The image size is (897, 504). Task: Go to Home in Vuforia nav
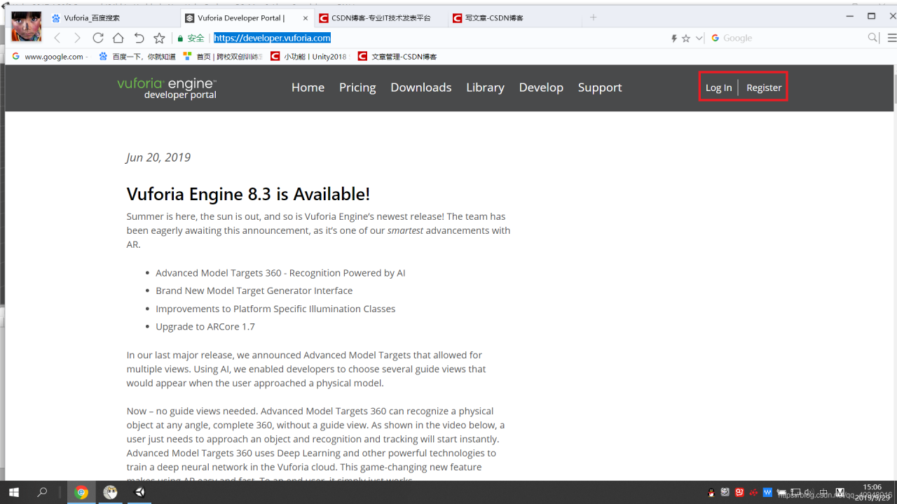pyautogui.click(x=308, y=87)
